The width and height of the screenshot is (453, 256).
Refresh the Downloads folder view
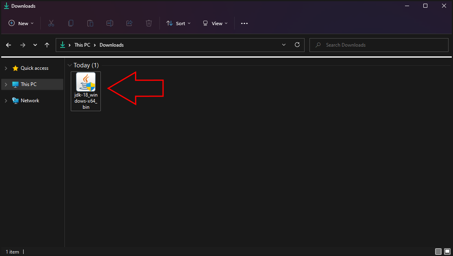(x=297, y=45)
